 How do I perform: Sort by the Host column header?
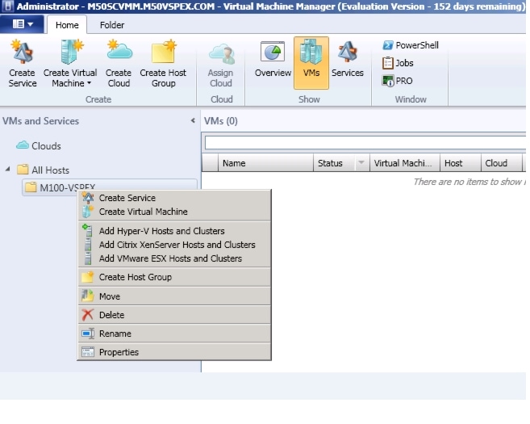point(461,163)
